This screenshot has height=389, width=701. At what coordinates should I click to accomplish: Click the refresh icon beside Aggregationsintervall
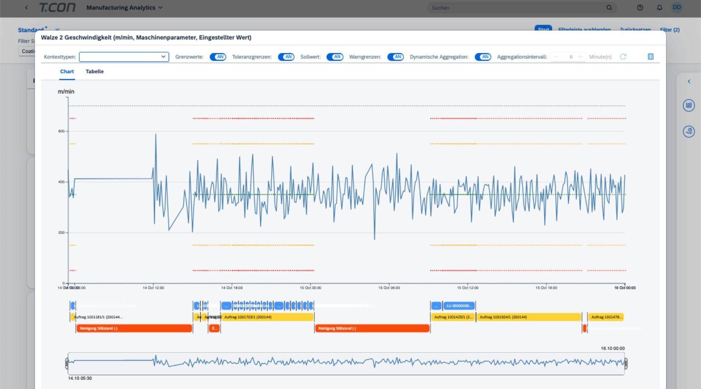623,57
